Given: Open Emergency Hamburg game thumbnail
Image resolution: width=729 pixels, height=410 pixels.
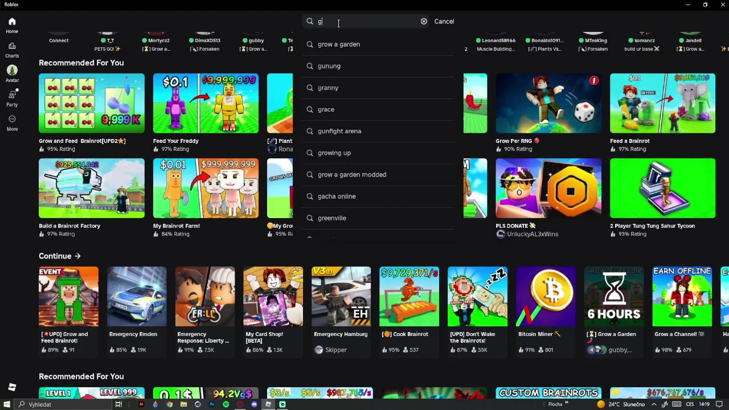Looking at the screenshot, I should [x=341, y=297].
